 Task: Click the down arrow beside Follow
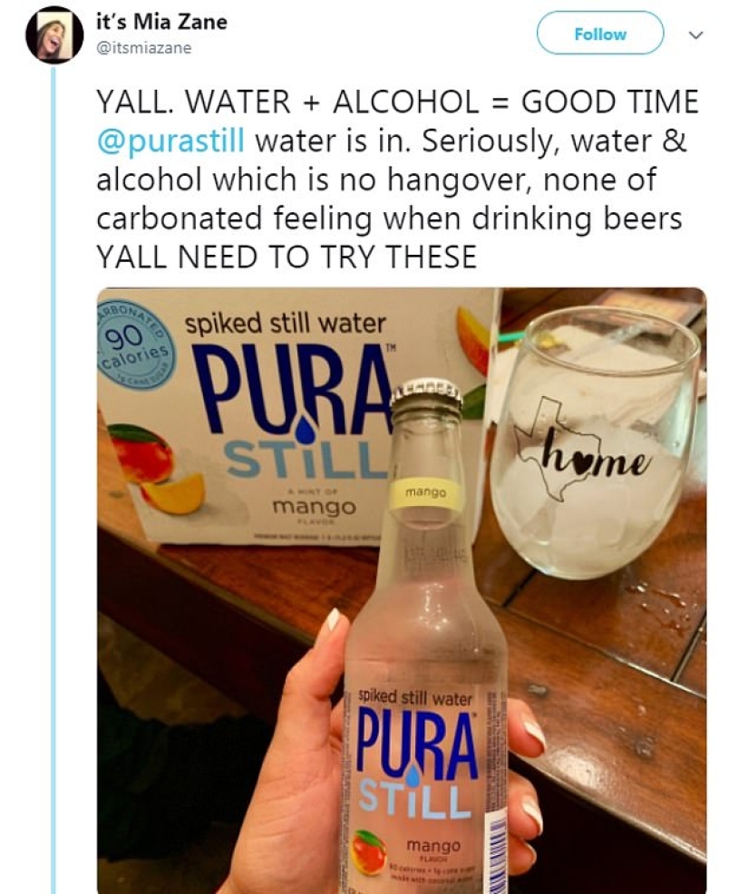point(694,33)
